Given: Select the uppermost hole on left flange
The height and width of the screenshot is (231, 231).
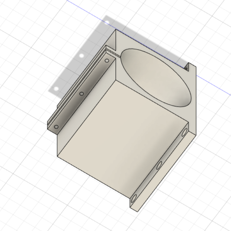Looking at the screenshot, I should 107,61.
